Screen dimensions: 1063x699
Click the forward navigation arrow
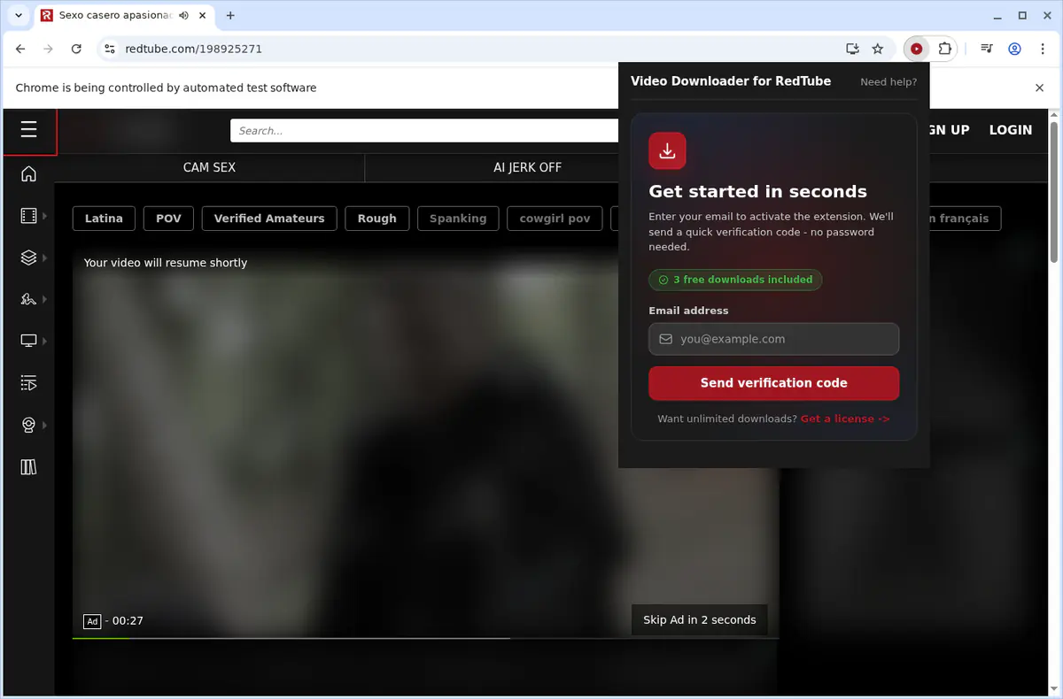coord(48,50)
